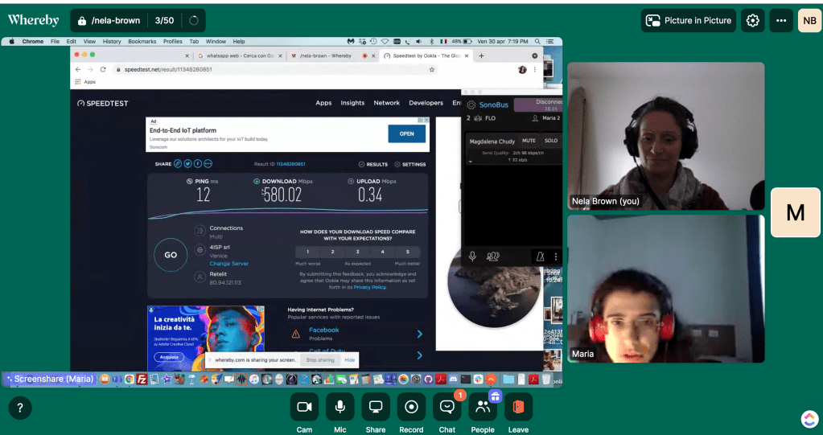Click the ClickUp floating icon bottom right
Image resolution: width=823 pixels, height=435 pixels.
click(x=809, y=419)
